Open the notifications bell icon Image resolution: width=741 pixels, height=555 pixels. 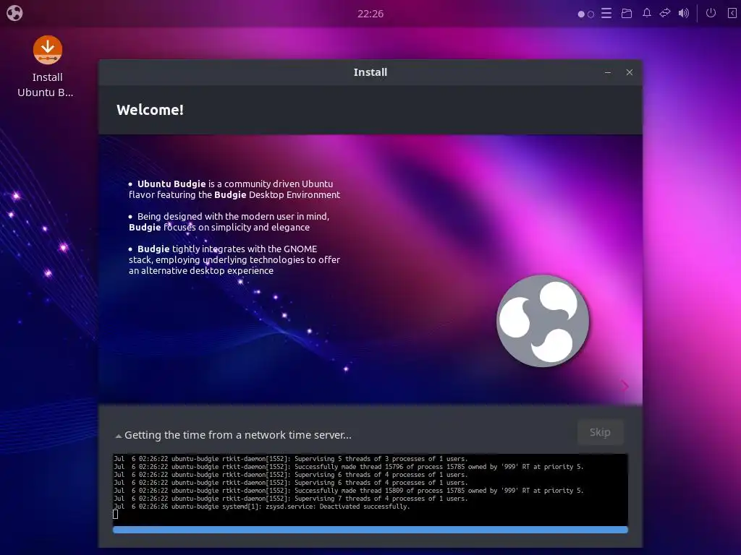click(647, 13)
